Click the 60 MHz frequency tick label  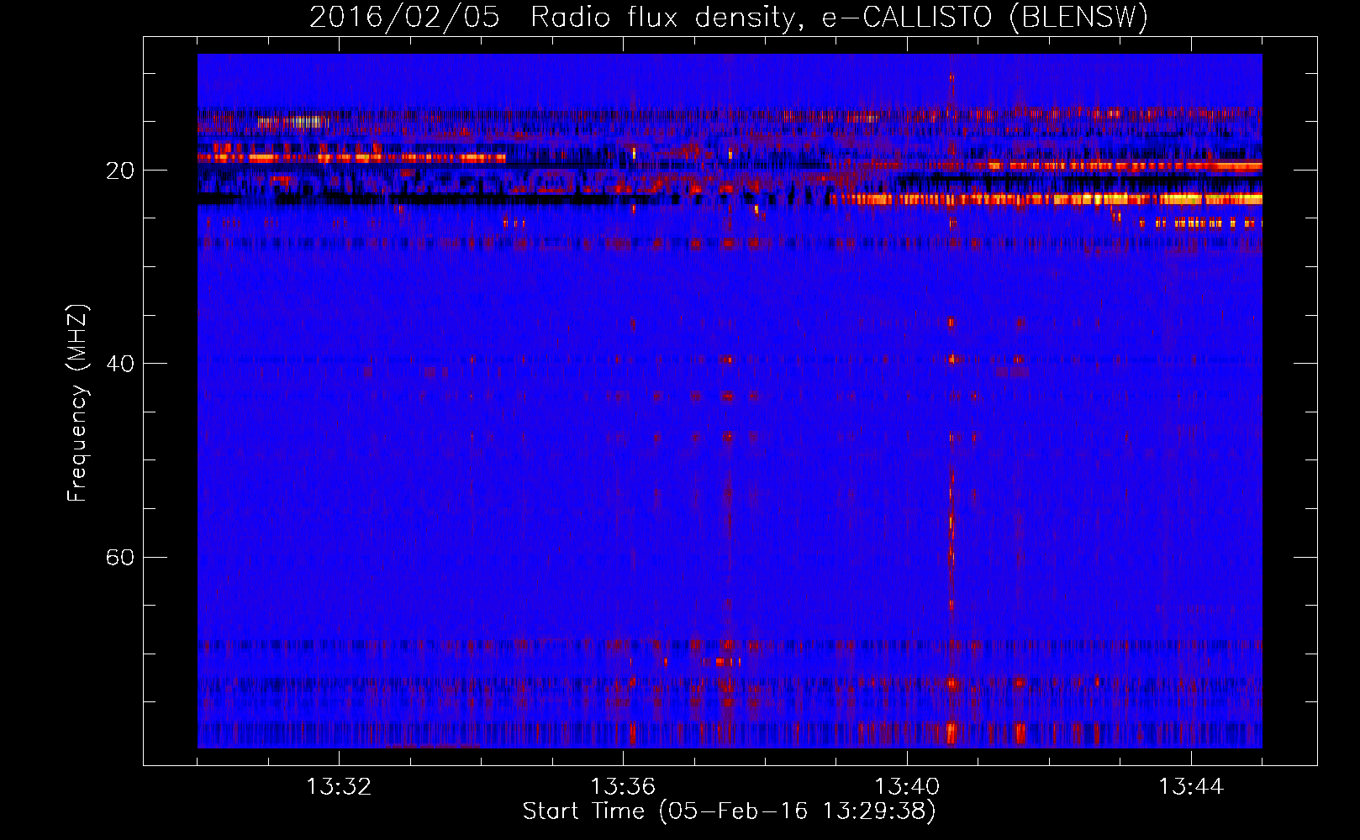(x=120, y=558)
